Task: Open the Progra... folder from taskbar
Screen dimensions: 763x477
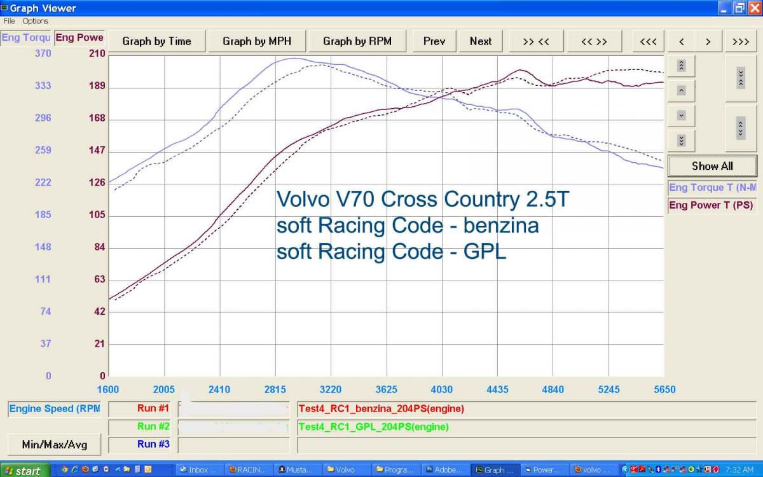Action: [395, 470]
